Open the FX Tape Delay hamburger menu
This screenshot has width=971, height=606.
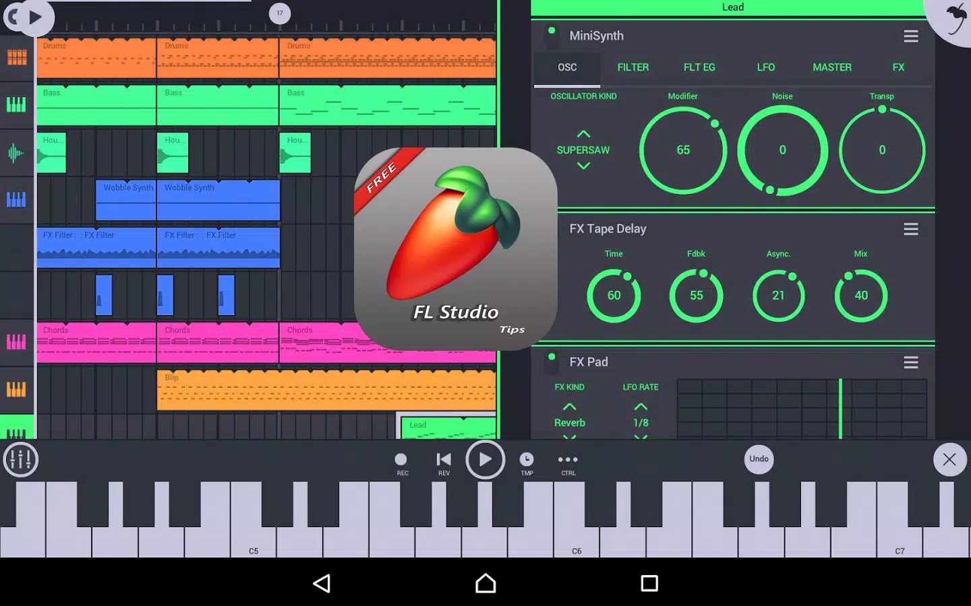[911, 230]
